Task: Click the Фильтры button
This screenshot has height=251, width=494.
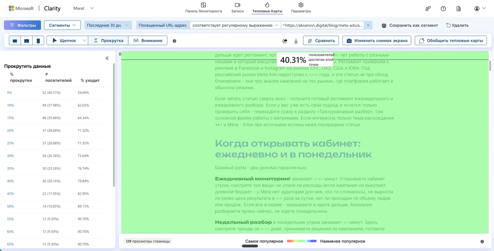Action: tap(23, 25)
